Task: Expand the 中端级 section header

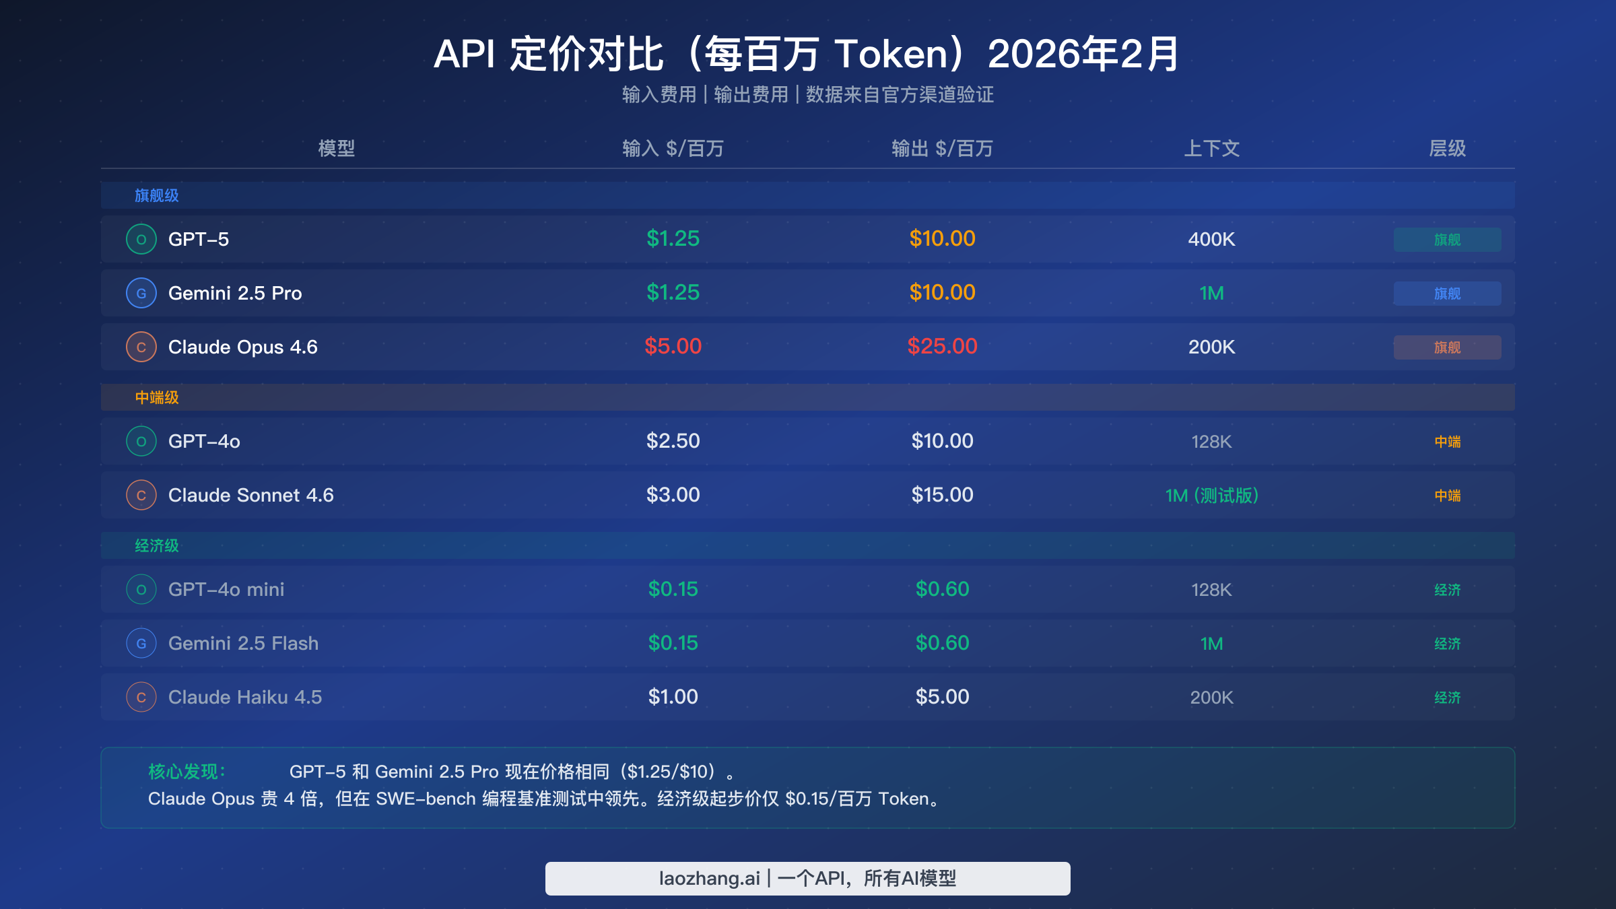Action: click(156, 397)
